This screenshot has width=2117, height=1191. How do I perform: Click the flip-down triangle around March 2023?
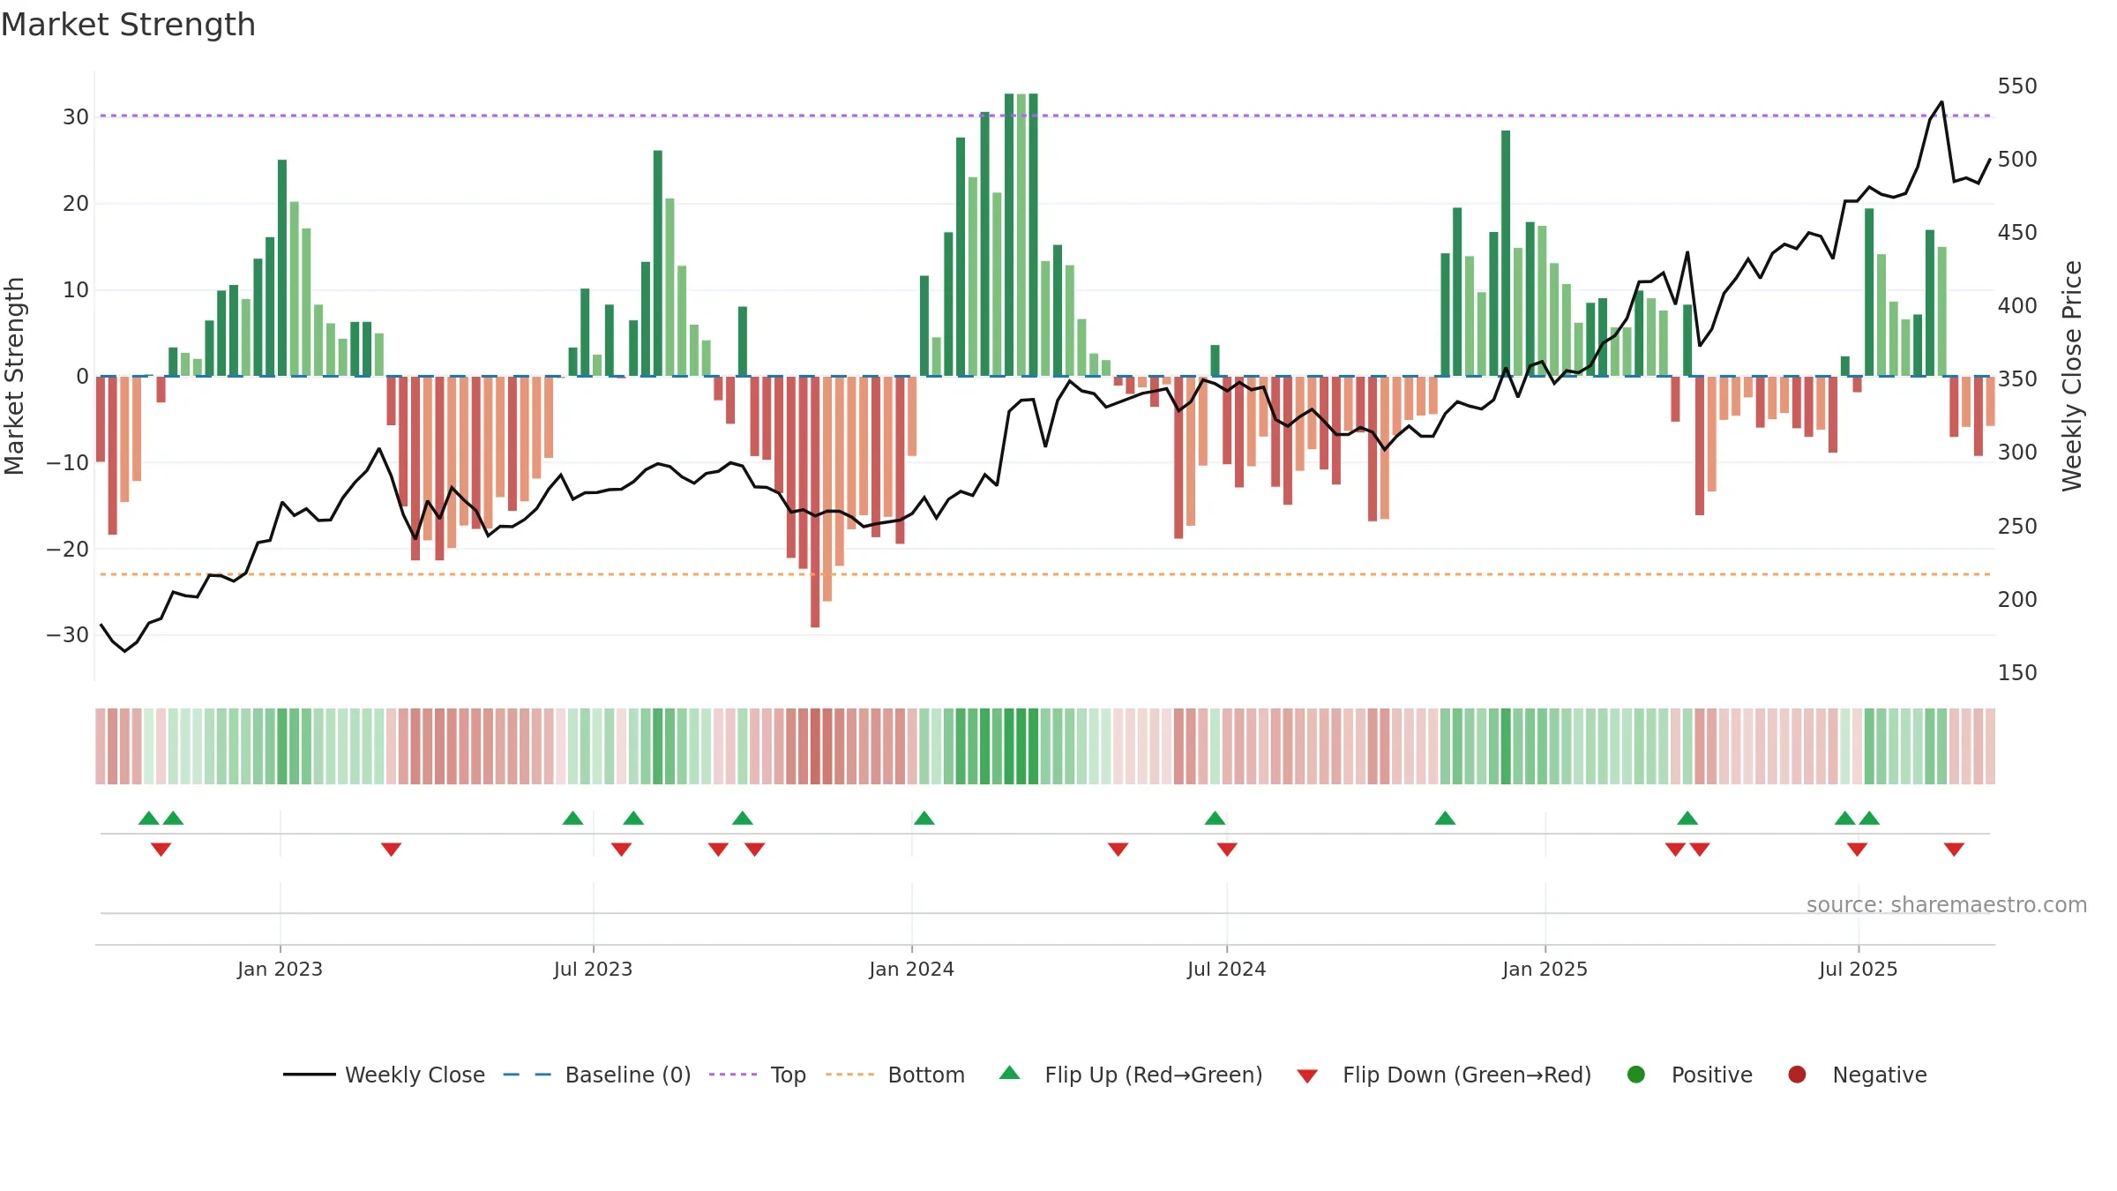(392, 849)
